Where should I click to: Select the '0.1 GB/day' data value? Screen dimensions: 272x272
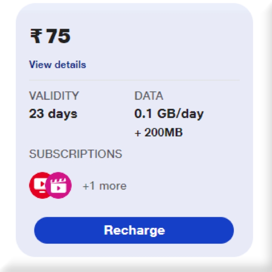pyautogui.click(x=169, y=114)
